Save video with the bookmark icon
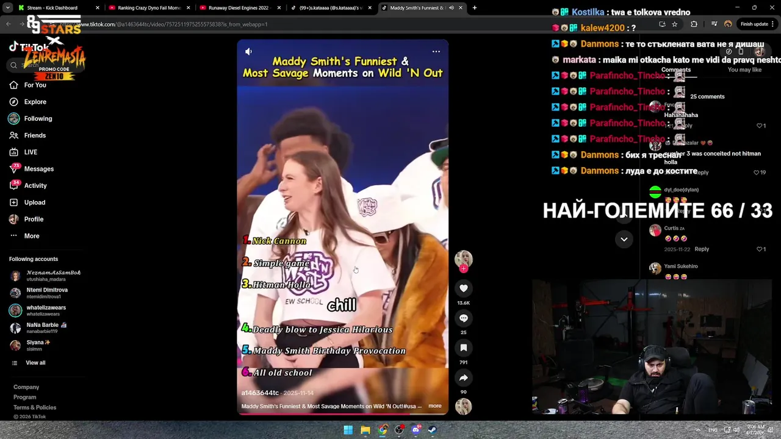 464,348
